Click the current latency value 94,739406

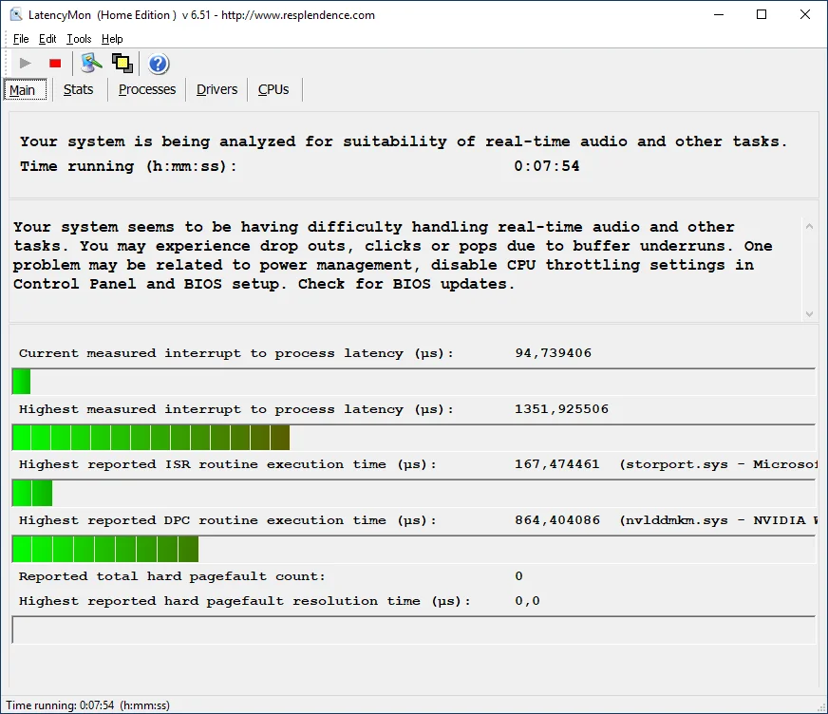(x=553, y=353)
